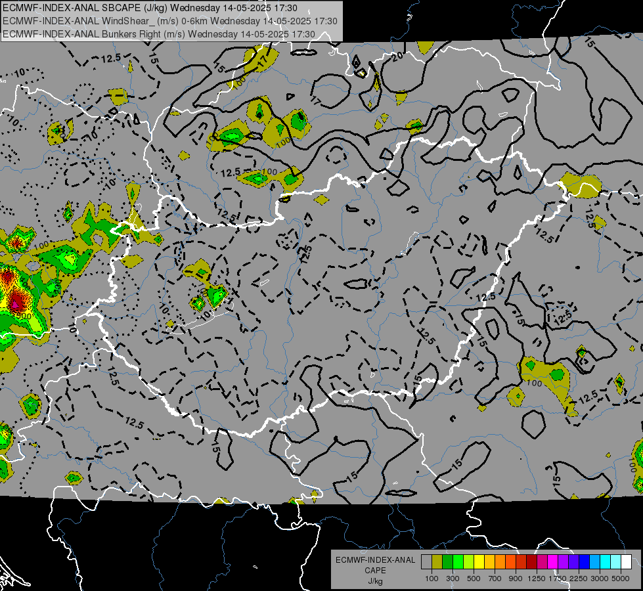Click the J/kg unit label in the legend box
643x591 pixels.
click(x=375, y=581)
